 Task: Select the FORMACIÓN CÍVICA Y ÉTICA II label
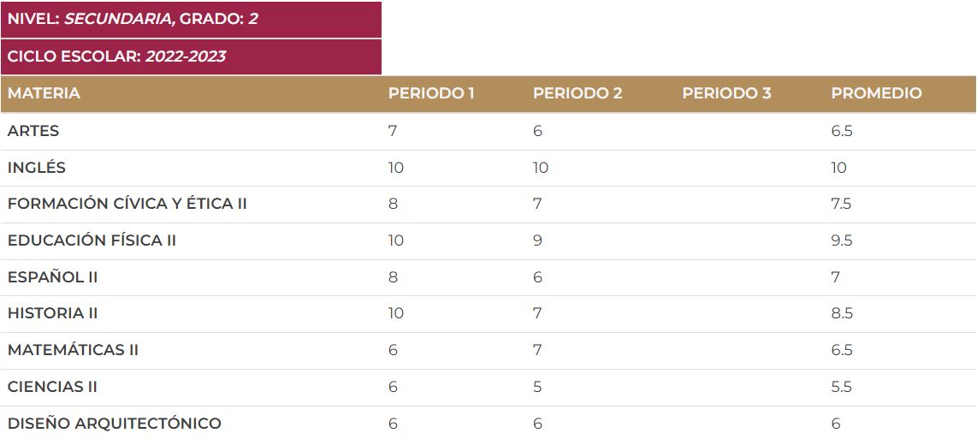coord(127,204)
